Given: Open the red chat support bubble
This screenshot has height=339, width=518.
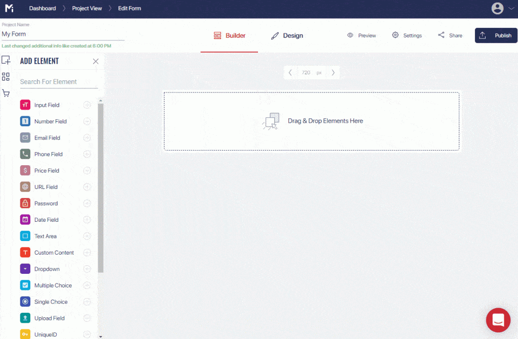Looking at the screenshot, I should tap(498, 320).
